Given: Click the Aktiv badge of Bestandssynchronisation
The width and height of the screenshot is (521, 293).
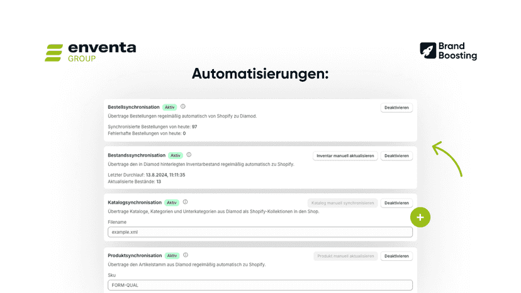Looking at the screenshot, I should coord(176,155).
